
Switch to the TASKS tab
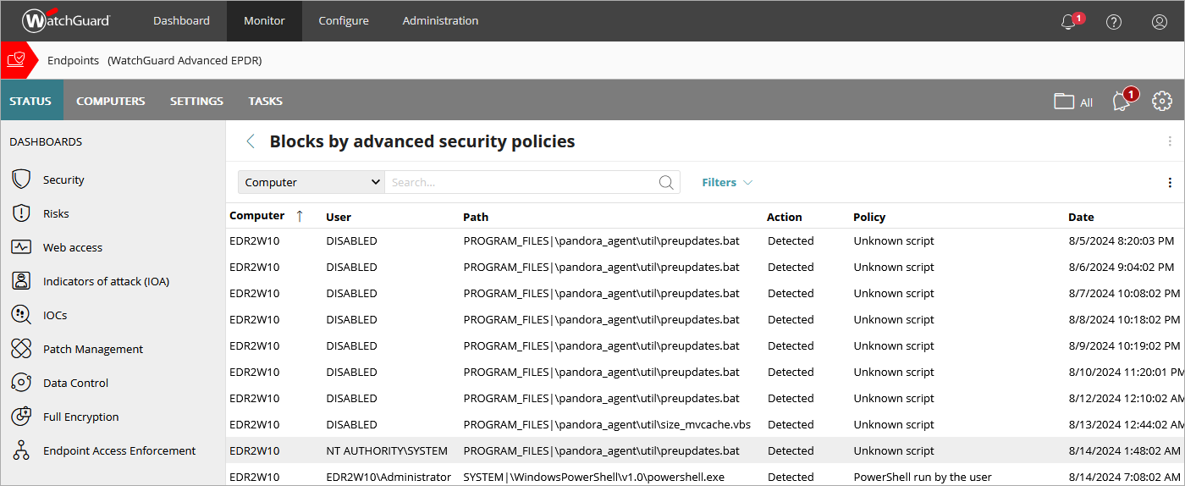click(x=265, y=101)
